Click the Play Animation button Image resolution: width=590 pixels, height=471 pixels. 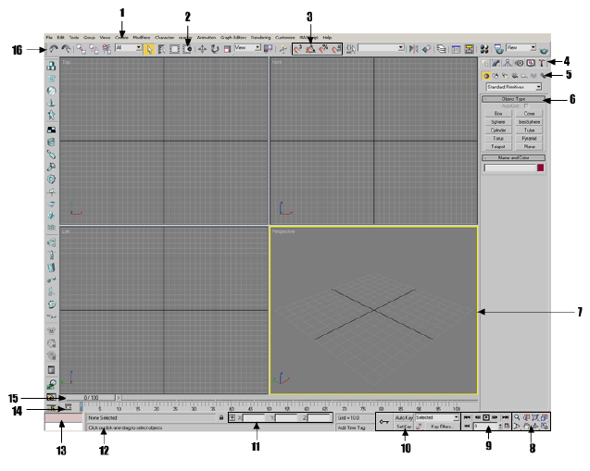click(x=486, y=417)
